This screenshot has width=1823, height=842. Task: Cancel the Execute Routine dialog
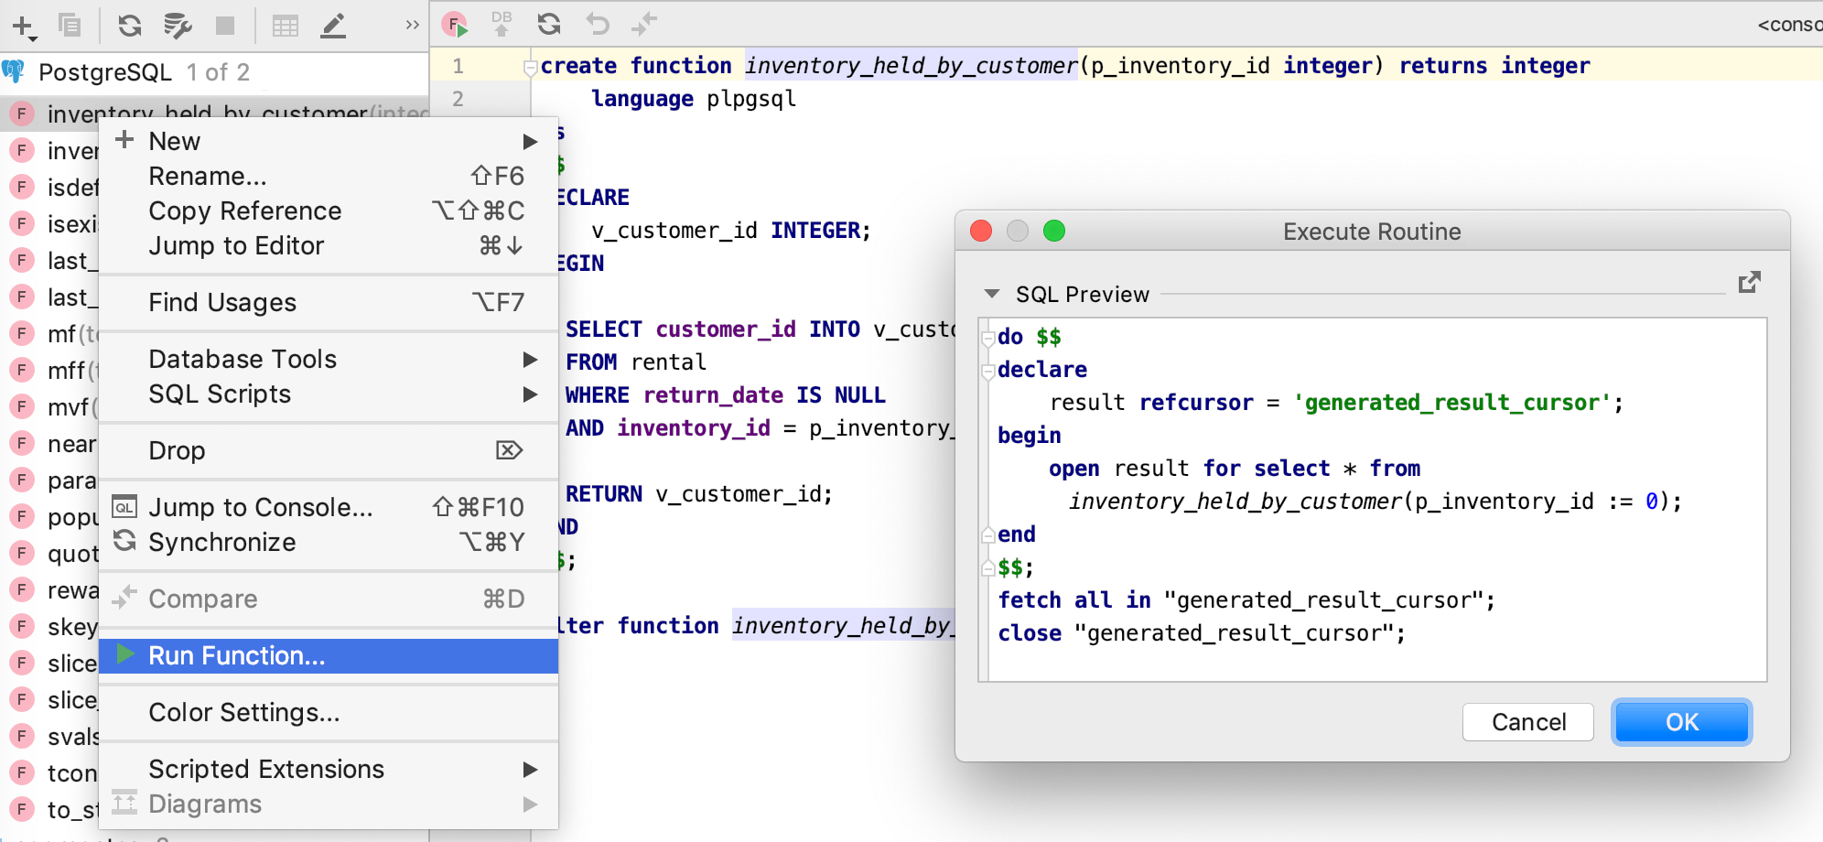[1527, 722]
